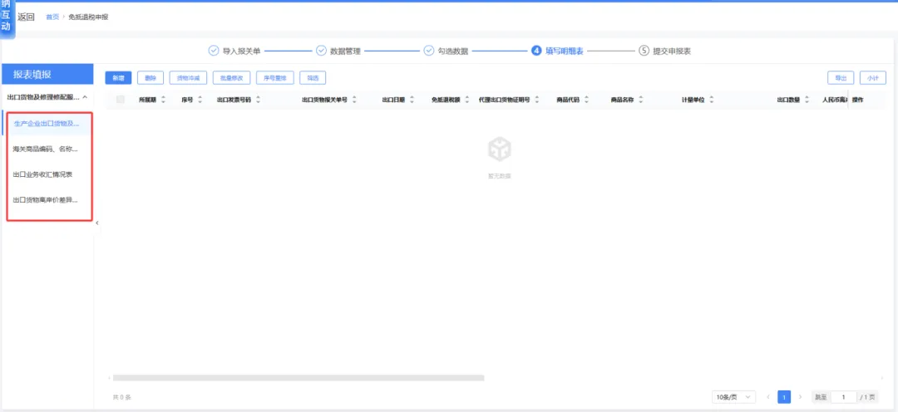Screen dimensions: 898x412
Task: Click the horizontal table scrollbar
Action: (299, 378)
